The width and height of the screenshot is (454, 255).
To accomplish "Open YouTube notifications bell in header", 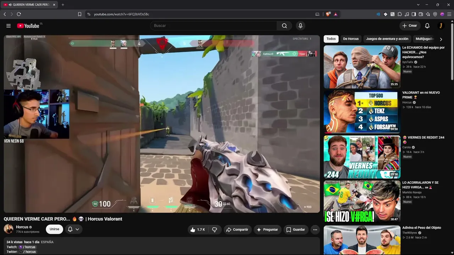I will (x=427, y=25).
